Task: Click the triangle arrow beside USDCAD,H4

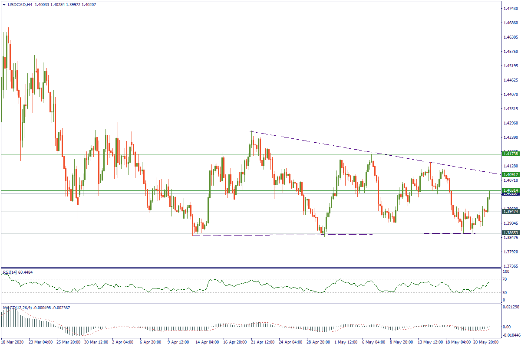Action: coord(4,5)
